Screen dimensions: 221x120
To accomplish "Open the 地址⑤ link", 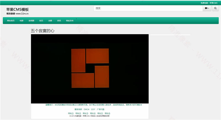I will [100, 113].
